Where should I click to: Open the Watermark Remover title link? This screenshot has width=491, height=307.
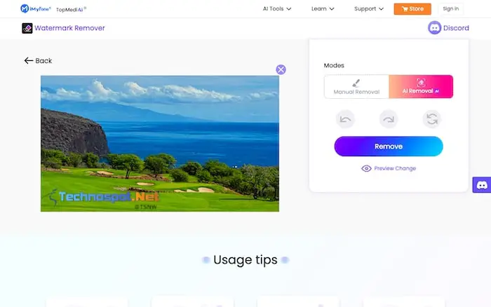(69, 28)
